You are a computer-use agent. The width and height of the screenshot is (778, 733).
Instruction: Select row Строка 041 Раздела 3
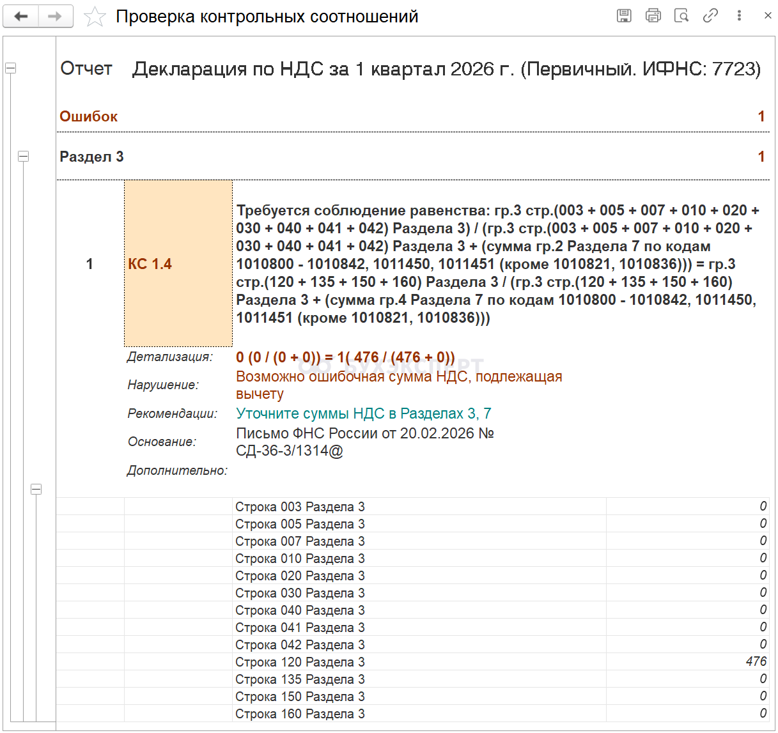(x=412, y=627)
